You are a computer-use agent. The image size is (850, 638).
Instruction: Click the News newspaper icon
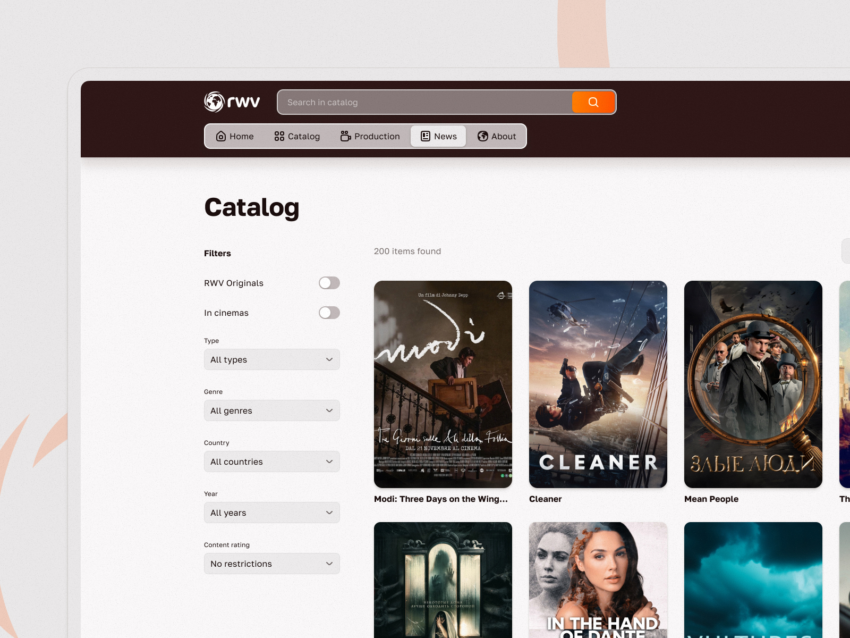(x=426, y=136)
